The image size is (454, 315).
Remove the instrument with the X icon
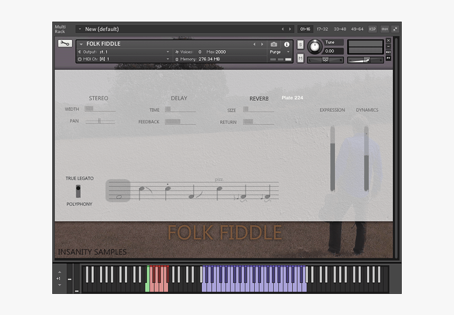point(389,41)
